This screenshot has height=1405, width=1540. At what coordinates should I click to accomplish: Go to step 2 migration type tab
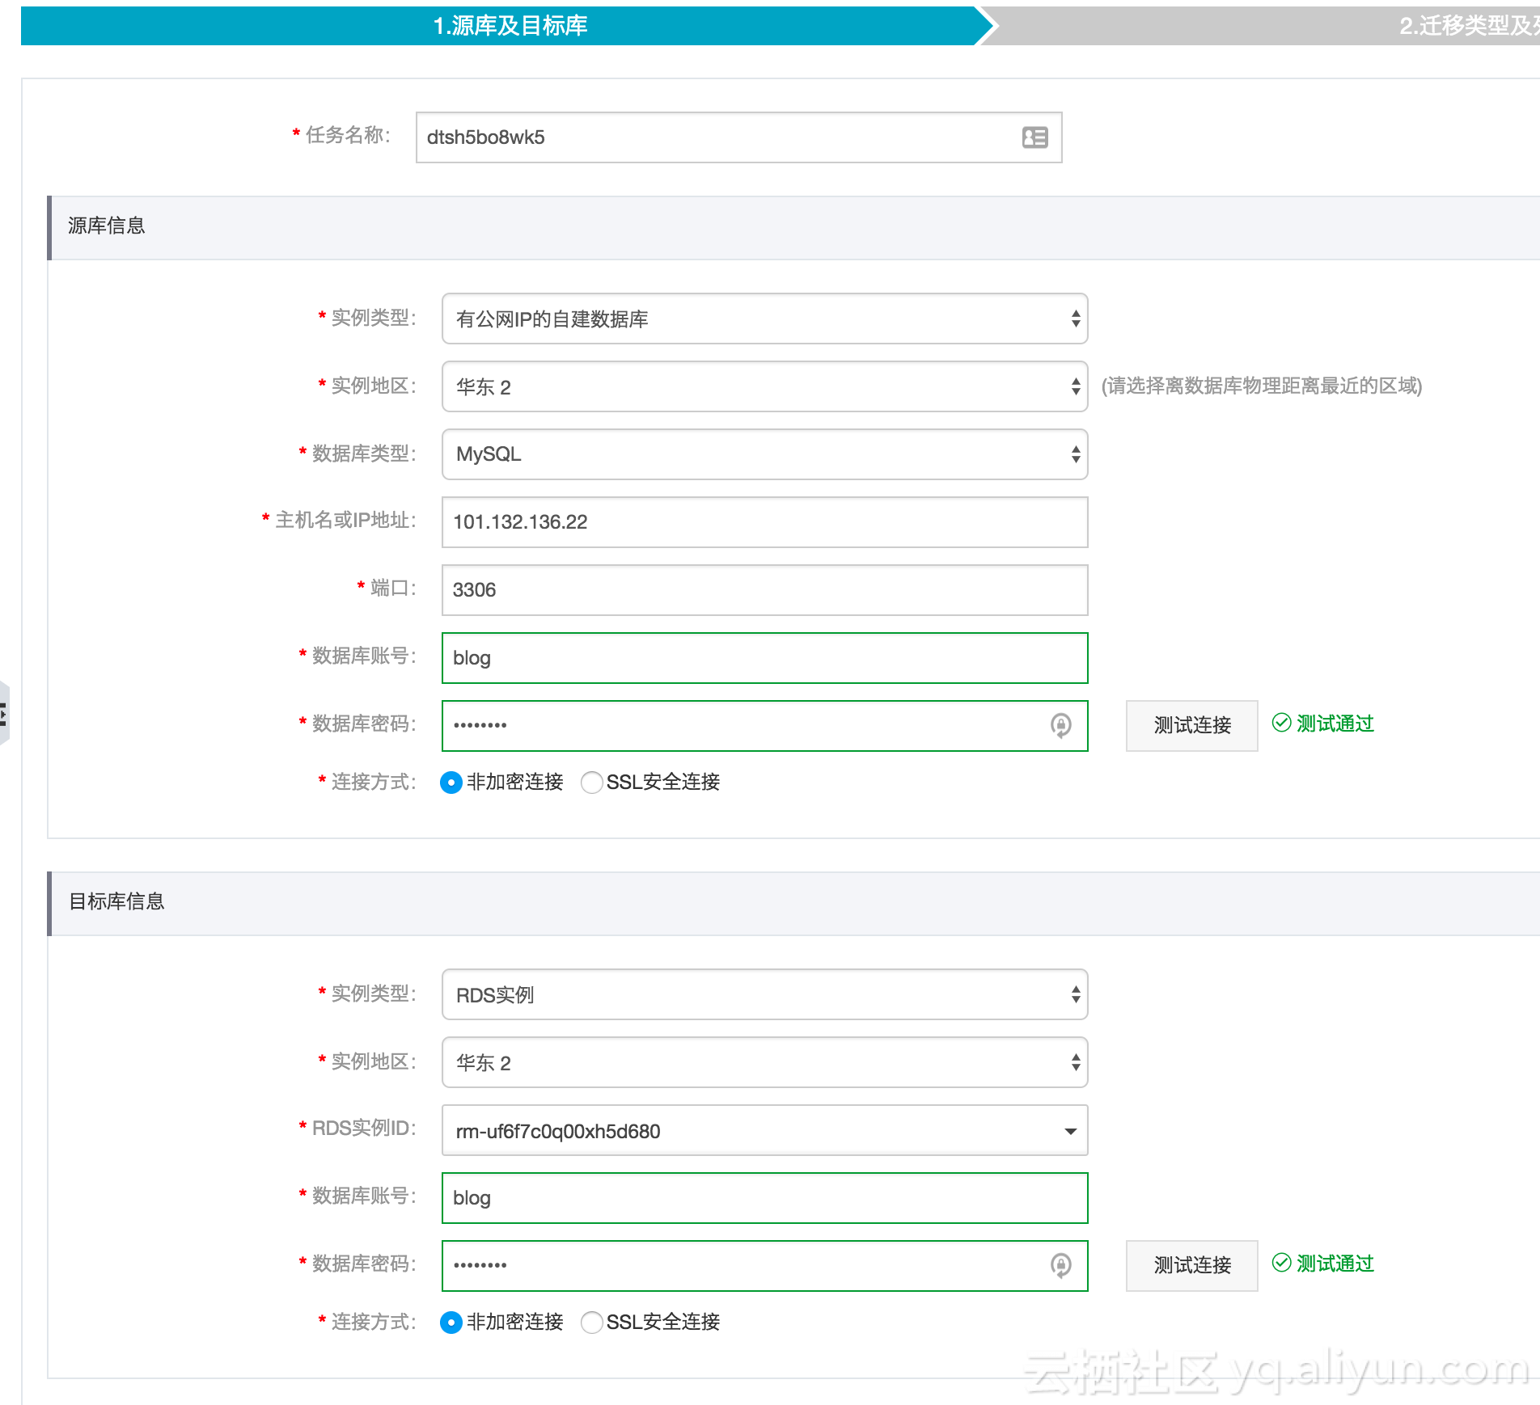(x=1262, y=26)
